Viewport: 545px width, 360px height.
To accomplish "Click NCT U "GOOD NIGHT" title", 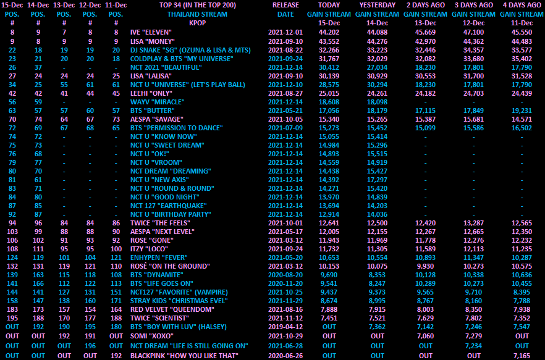I will click(x=165, y=197).
